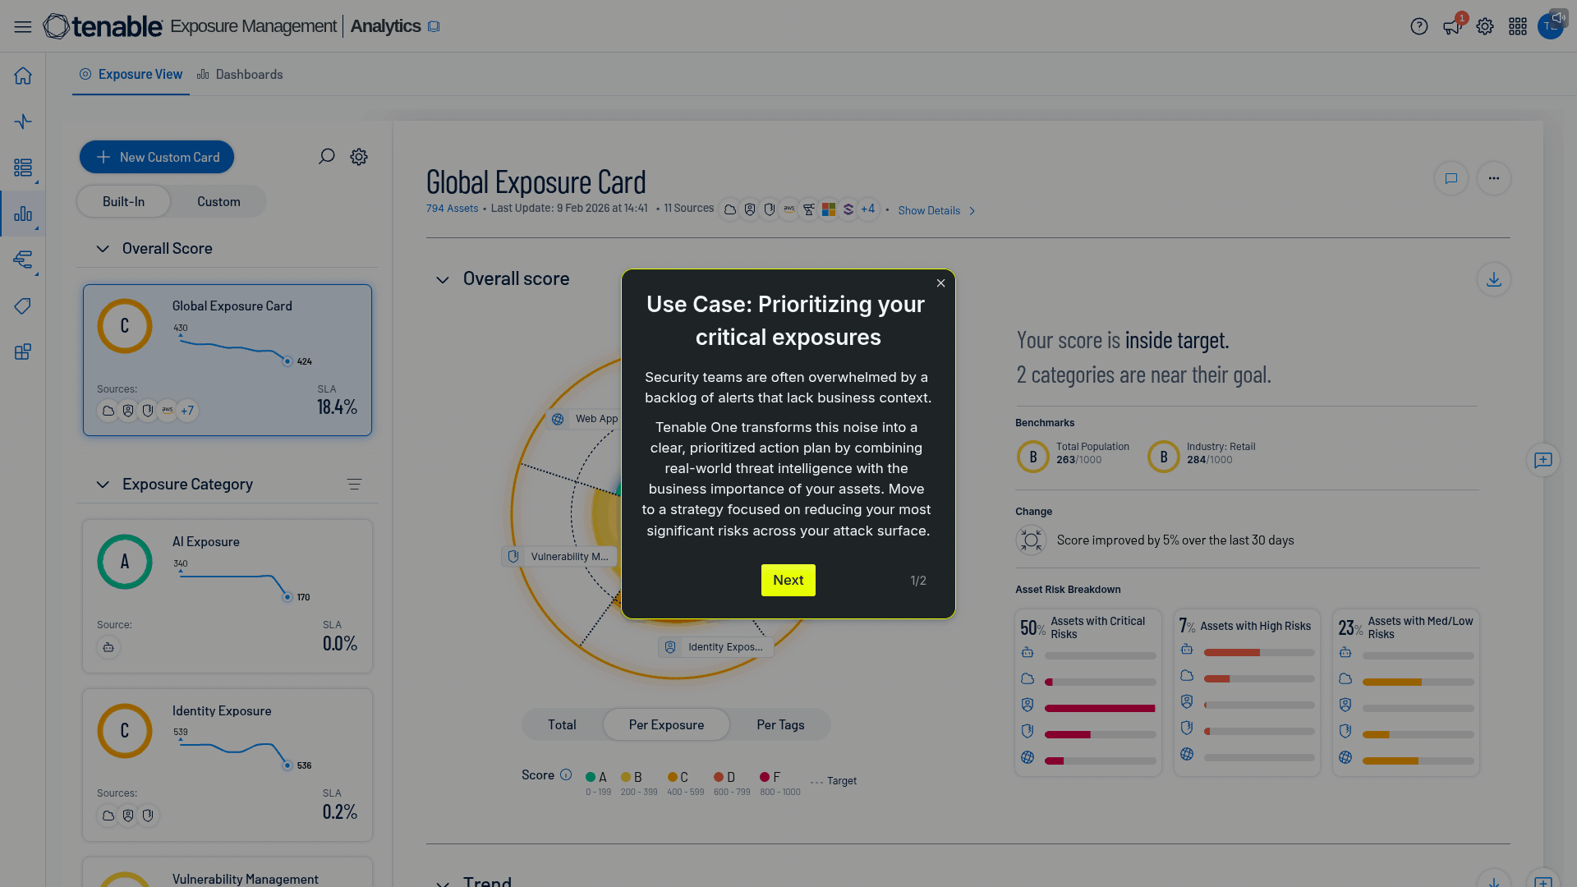Viewport: 1577px width, 887px height.
Task: Click the +7 sources badge on Global card
Action: tap(187, 411)
